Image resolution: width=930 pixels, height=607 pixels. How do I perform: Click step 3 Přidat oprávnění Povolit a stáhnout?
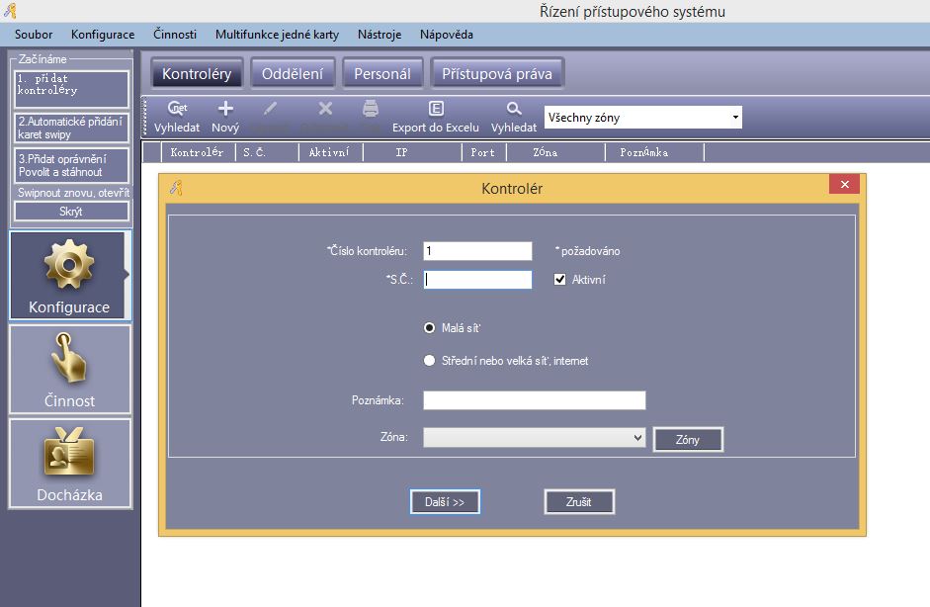pos(71,165)
